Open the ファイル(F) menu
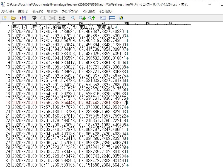223x167 pixels. click(x=7, y=11)
